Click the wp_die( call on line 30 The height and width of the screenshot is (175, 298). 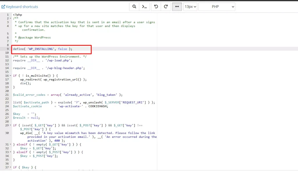click(x=26, y=133)
